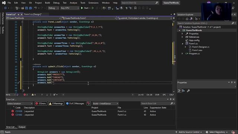Click the Open File folder icon
Screen dimensions: 238x134
[23, 8]
